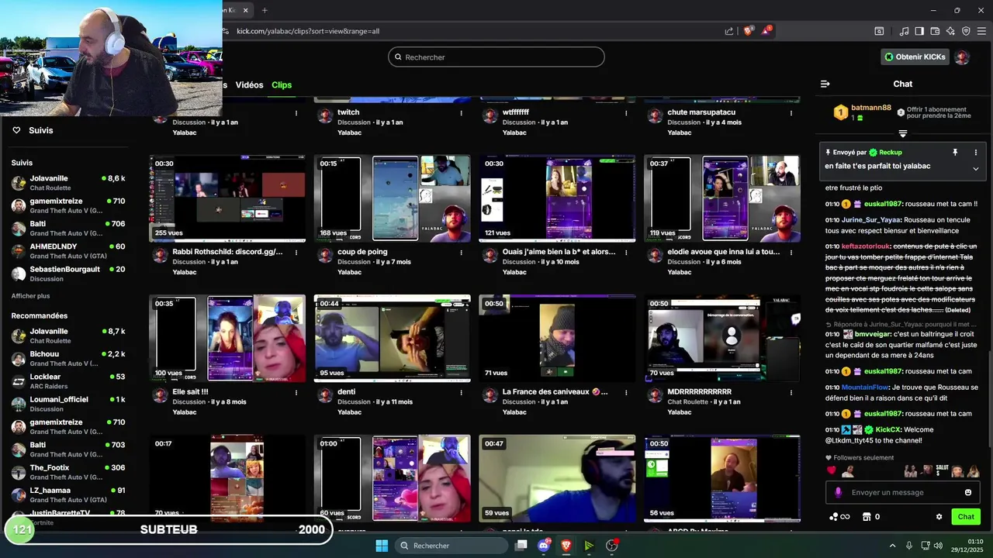Image resolution: width=993 pixels, height=558 pixels.
Task: Expand the pinned message chevron
Action: tap(975, 168)
